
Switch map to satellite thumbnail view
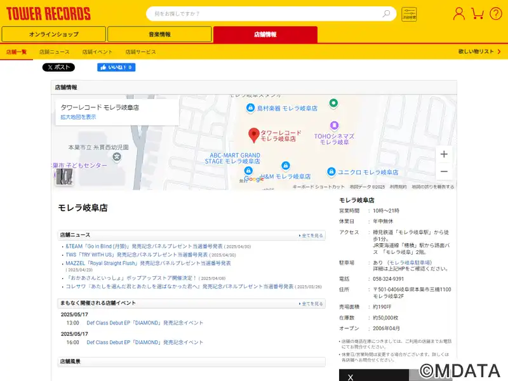pyautogui.click(x=64, y=177)
